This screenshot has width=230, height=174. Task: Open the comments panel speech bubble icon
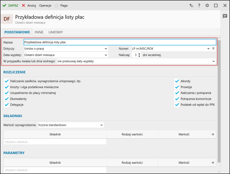(x=225, y=16)
